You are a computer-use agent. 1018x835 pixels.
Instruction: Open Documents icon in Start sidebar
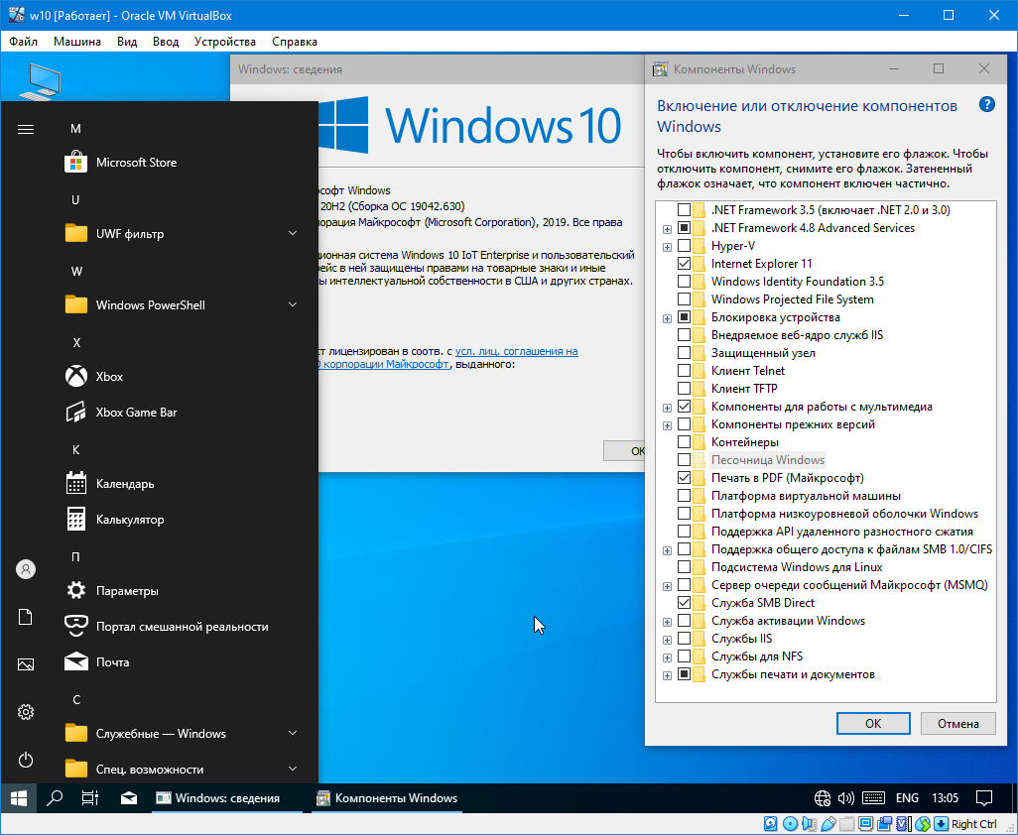26,617
